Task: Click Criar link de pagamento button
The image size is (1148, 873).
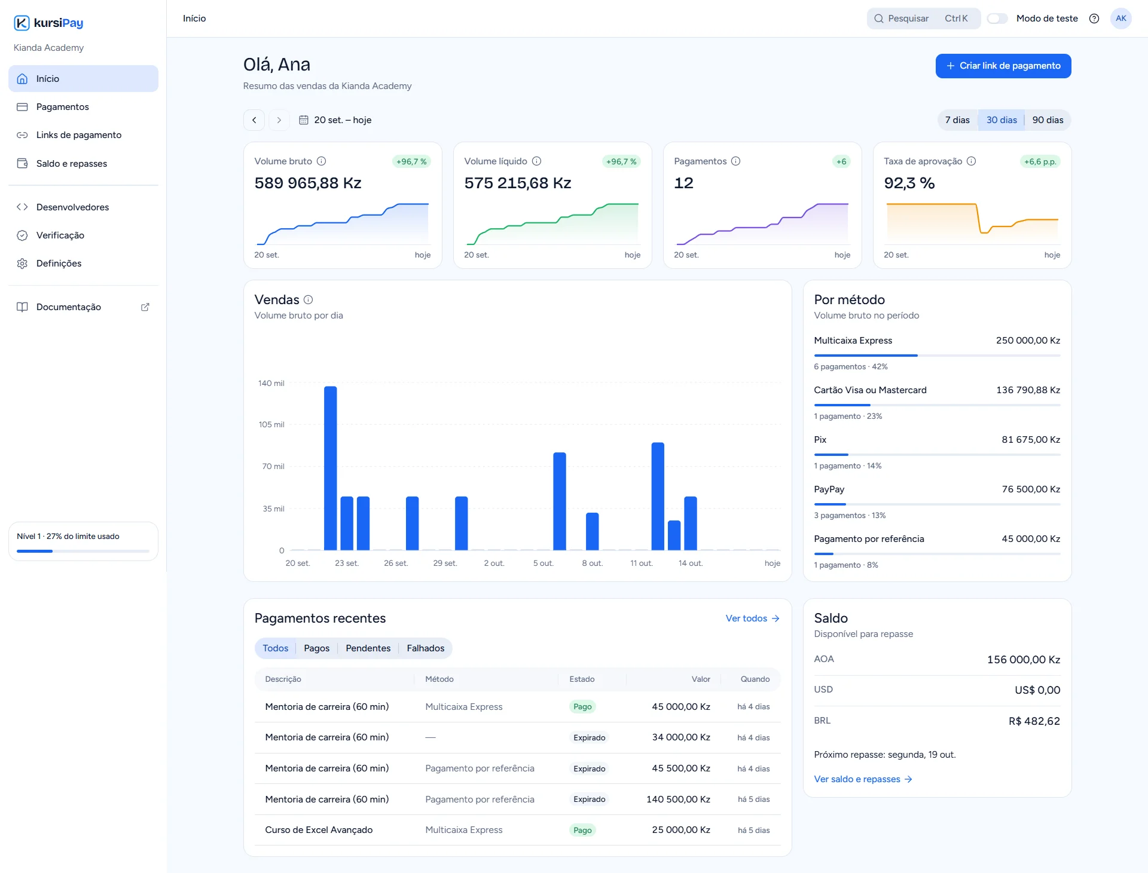Action: pyautogui.click(x=1003, y=66)
